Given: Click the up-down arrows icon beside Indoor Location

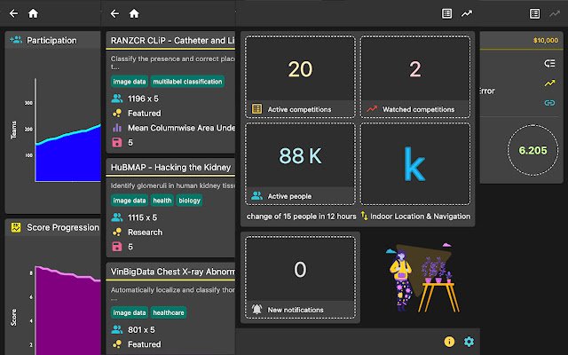Looking at the screenshot, I should 364,216.
